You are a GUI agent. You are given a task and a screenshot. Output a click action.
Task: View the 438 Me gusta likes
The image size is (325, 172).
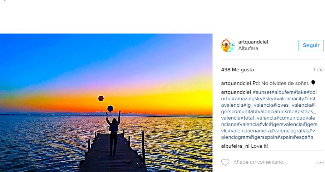tap(237, 70)
